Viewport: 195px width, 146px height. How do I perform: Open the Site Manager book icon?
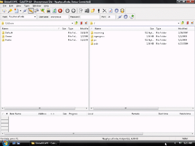4,11
